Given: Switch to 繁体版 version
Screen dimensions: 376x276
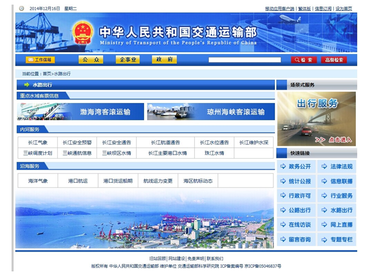Looking at the screenshot, I should pyautogui.click(x=304, y=9).
